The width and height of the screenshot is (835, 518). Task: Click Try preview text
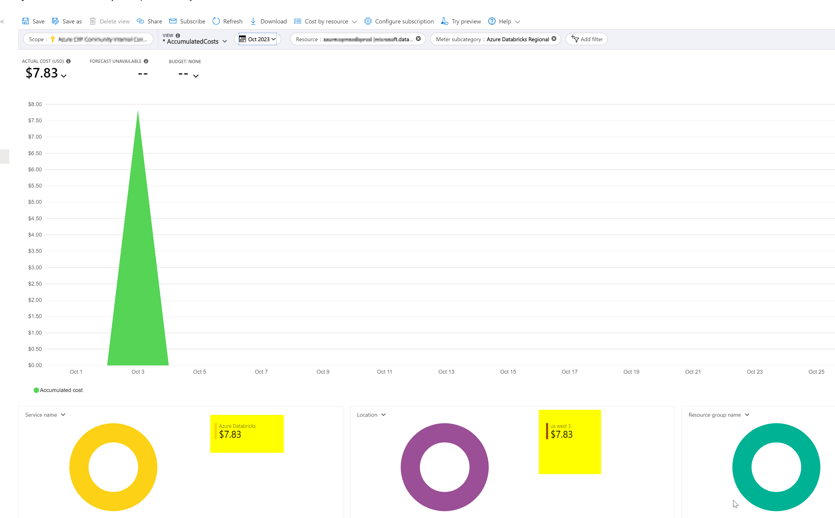466,21
